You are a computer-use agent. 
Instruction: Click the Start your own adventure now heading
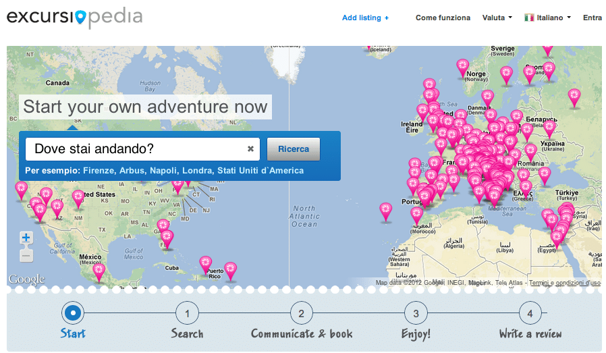(x=145, y=107)
